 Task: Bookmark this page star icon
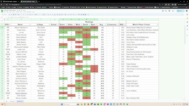(162, 5)
